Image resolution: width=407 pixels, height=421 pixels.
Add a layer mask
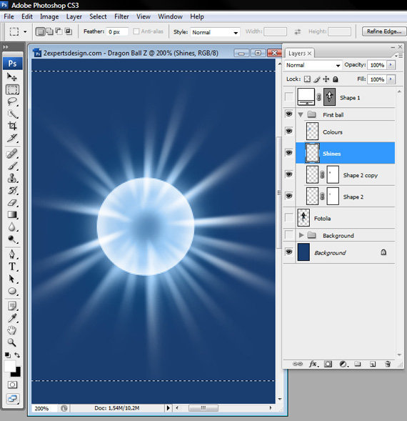[x=328, y=364]
